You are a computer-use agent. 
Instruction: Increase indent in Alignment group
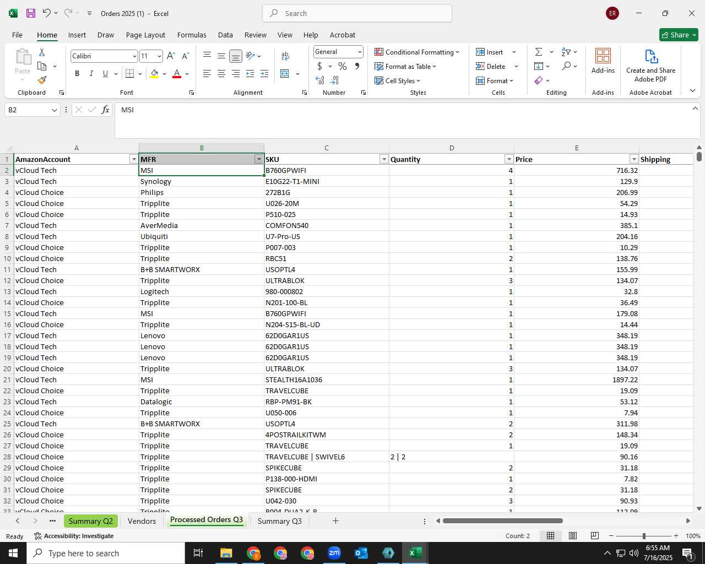[264, 73]
